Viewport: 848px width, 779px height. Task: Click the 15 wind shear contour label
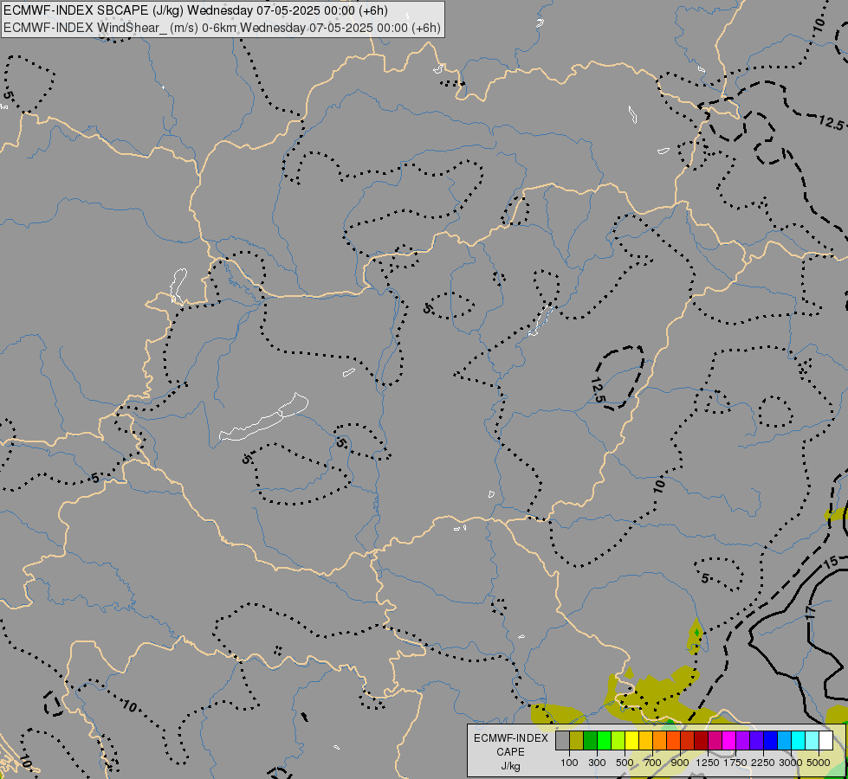coord(830,563)
